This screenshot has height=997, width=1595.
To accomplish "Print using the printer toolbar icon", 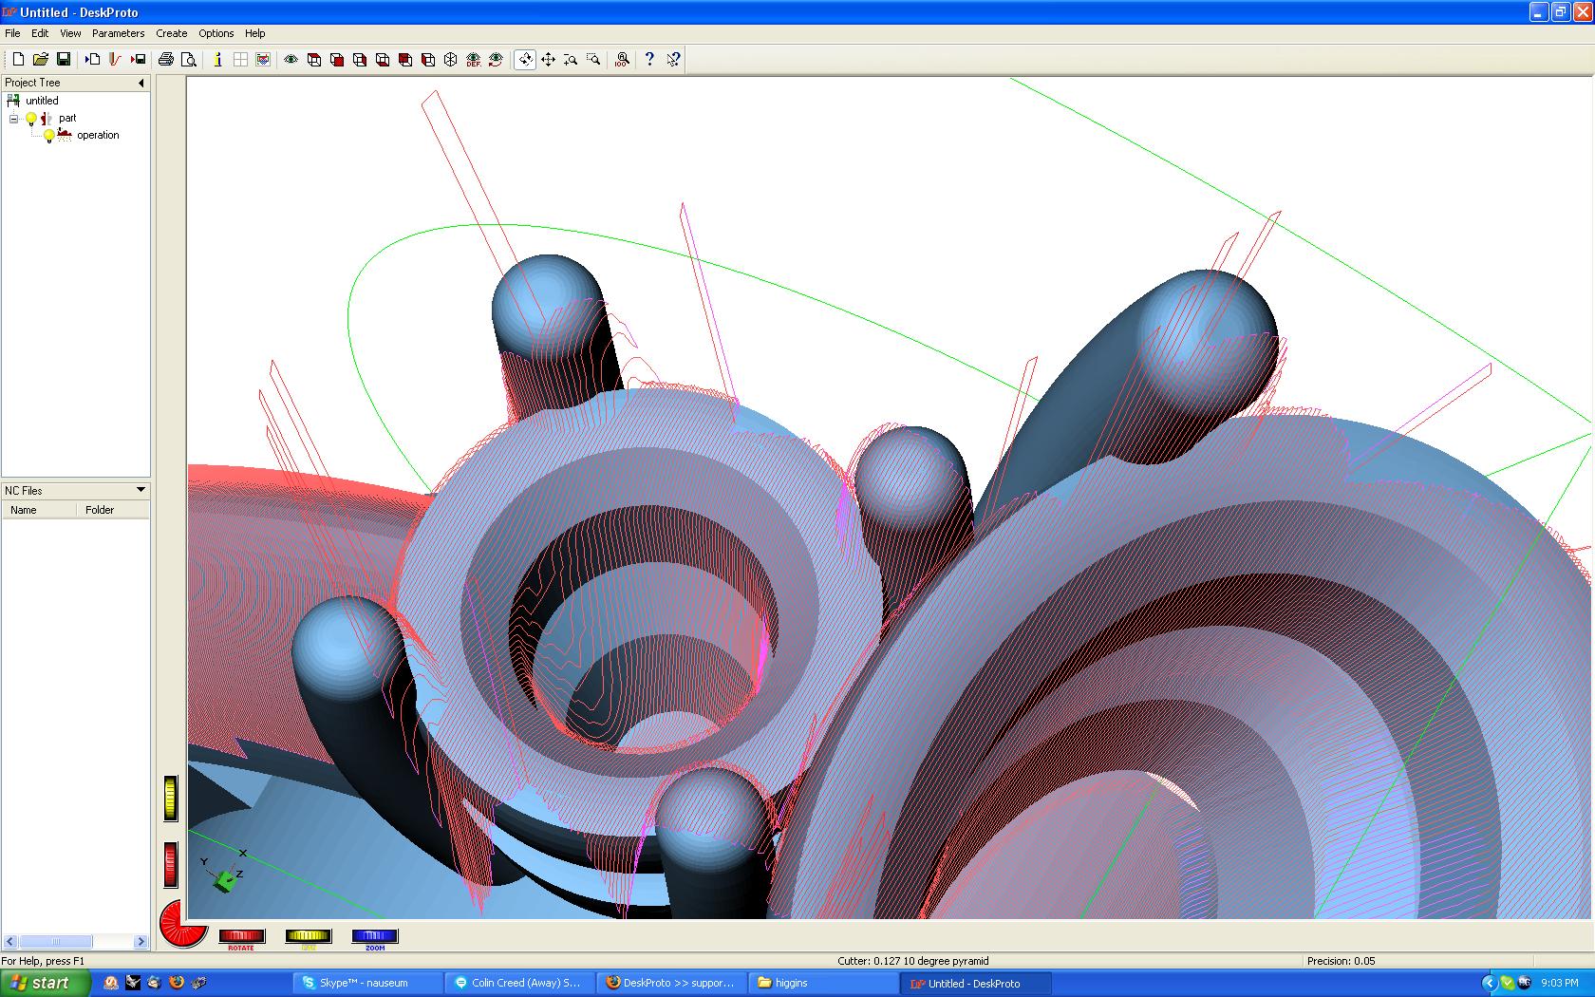I will (x=166, y=59).
